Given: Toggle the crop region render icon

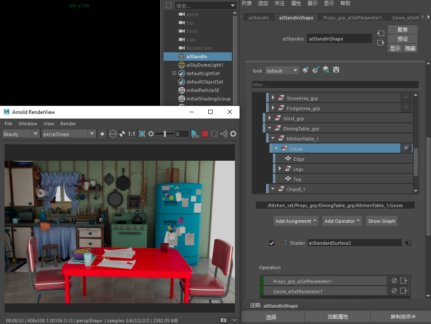Looking at the screenshot, I should 142,134.
